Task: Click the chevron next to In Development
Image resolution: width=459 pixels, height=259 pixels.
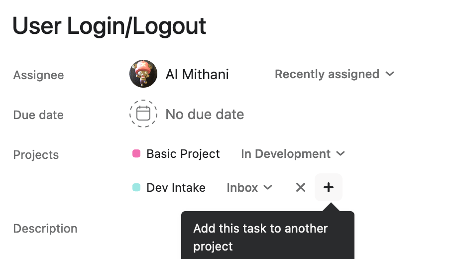Action: pyautogui.click(x=341, y=154)
